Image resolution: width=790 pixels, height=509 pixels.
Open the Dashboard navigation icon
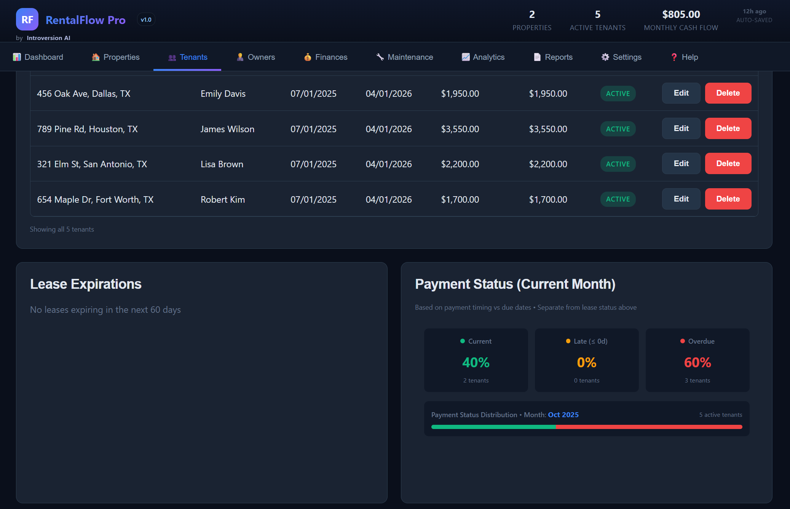tap(16, 57)
